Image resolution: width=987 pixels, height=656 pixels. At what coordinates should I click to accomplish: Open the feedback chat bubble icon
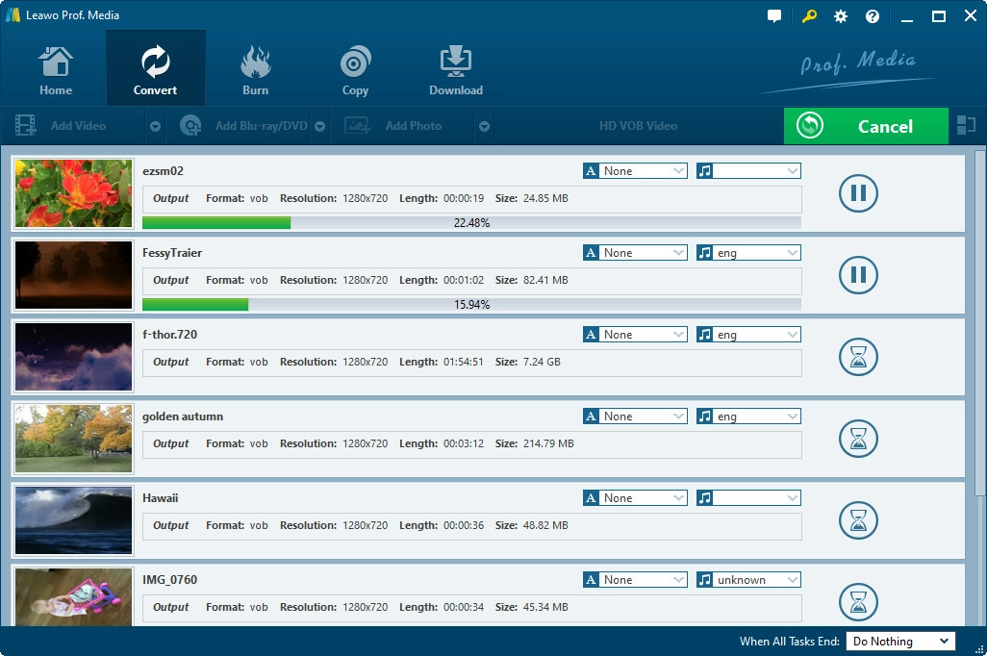pos(775,16)
